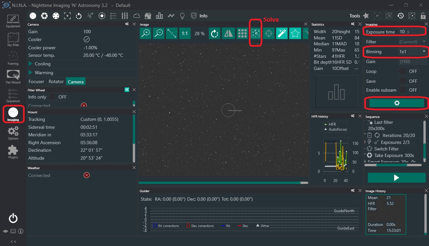The width and height of the screenshot is (429, 246).
Task: Start the sequence with play button
Action: click(396, 178)
